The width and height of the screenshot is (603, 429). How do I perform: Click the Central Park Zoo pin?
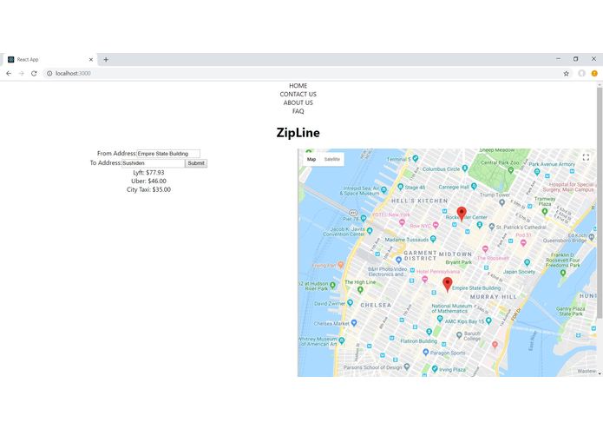point(511,169)
